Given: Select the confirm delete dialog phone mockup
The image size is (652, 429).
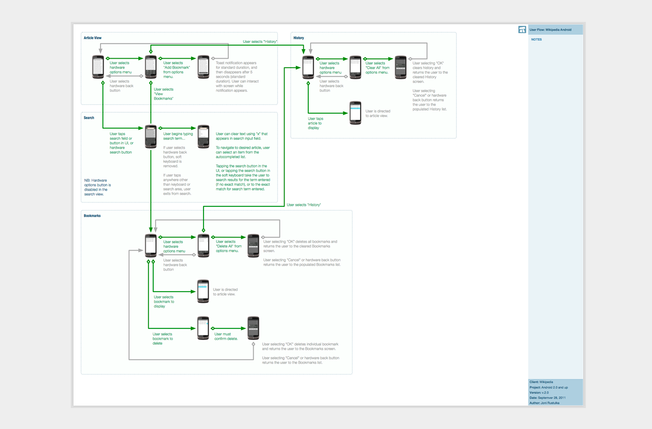Looking at the screenshot, I should click(x=253, y=328).
